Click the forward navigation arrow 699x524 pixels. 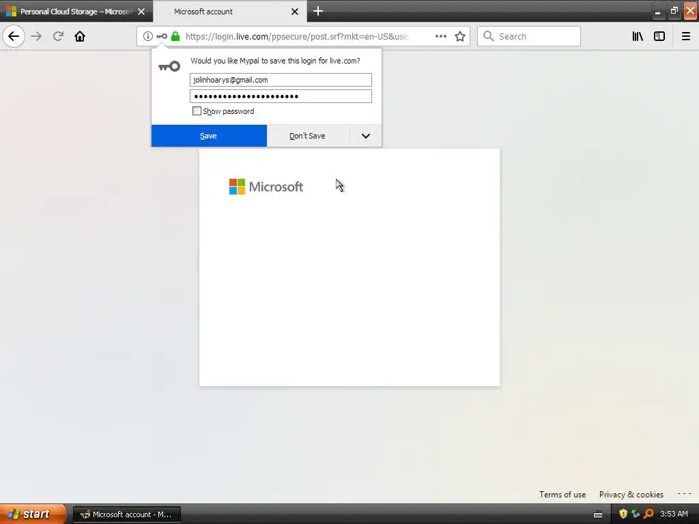[36, 36]
